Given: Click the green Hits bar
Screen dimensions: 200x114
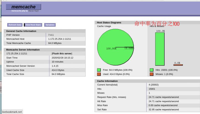Looking at the screenshot, I should click(160, 49).
